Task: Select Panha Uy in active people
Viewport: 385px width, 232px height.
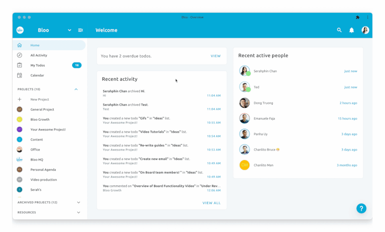Action: 298,134
